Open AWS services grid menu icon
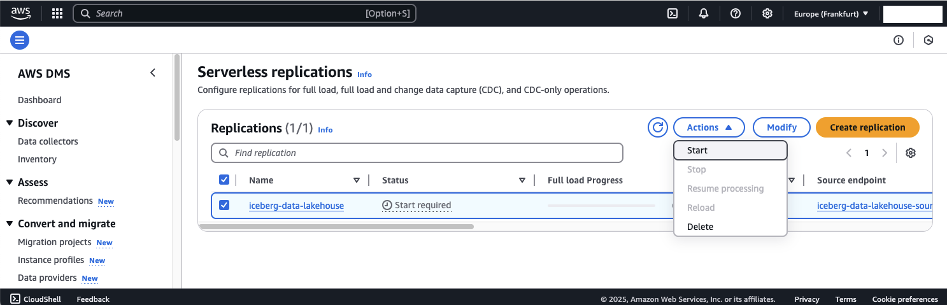The height and width of the screenshot is (305, 947). [x=57, y=13]
